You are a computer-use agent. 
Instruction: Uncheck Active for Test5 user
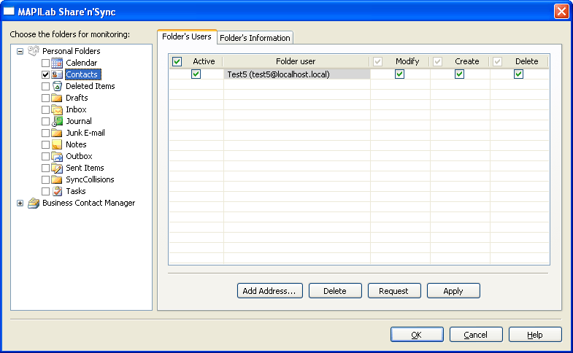[x=196, y=74]
